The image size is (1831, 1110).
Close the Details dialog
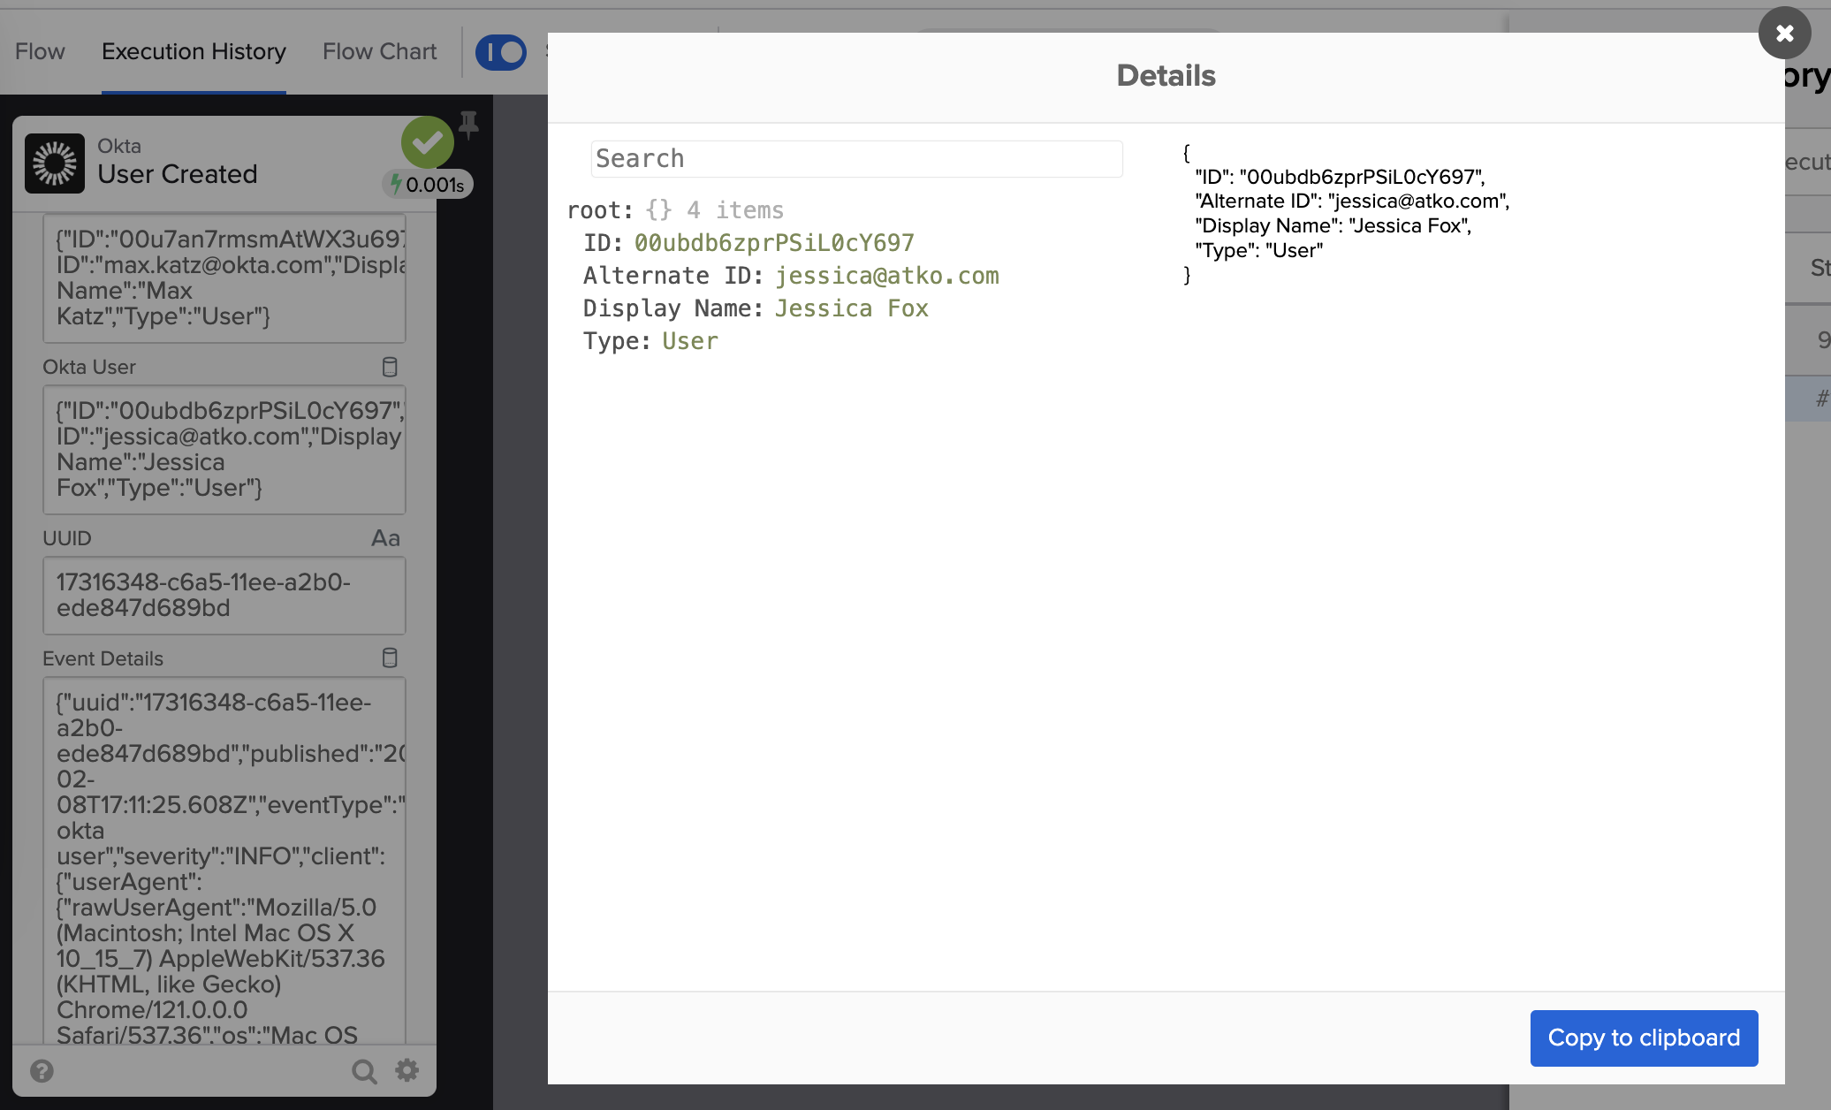point(1784,34)
